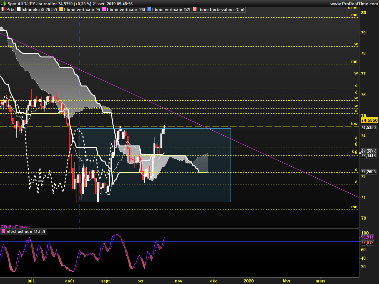Image resolution: width=379 pixels, height=284 pixels.
Task: Click the 71 level on price axis
Action: pos(364,198)
